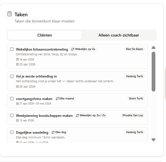Click the scrollbar down arrow
This screenshot has height=162, width=166.
pyautogui.click(x=153, y=140)
